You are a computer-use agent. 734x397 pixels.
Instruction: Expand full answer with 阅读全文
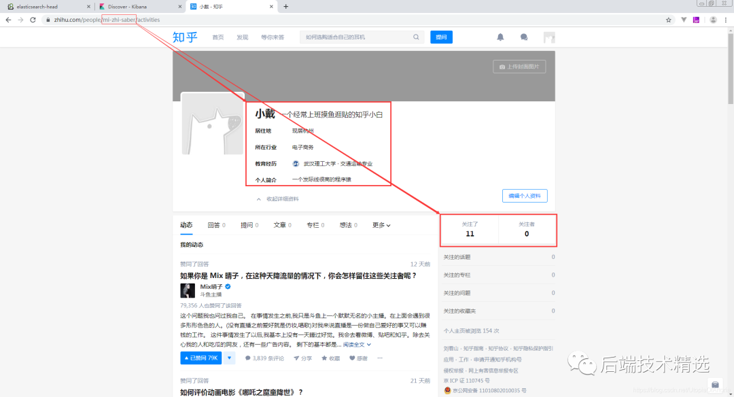coord(357,345)
